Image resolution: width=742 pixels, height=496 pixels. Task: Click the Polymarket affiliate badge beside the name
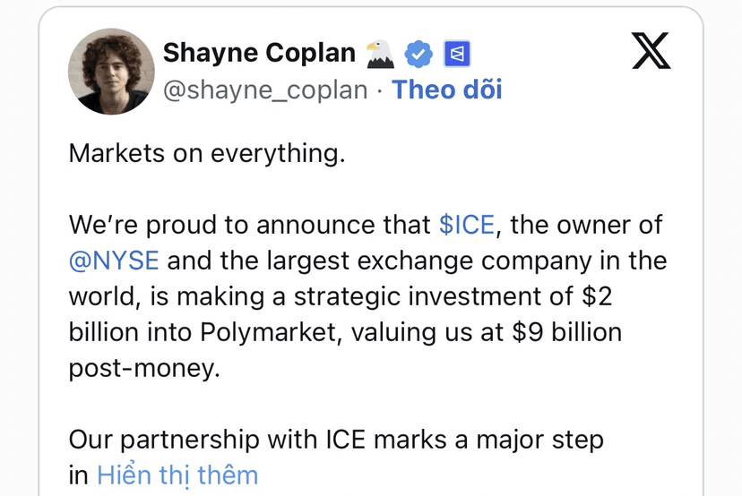point(457,54)
